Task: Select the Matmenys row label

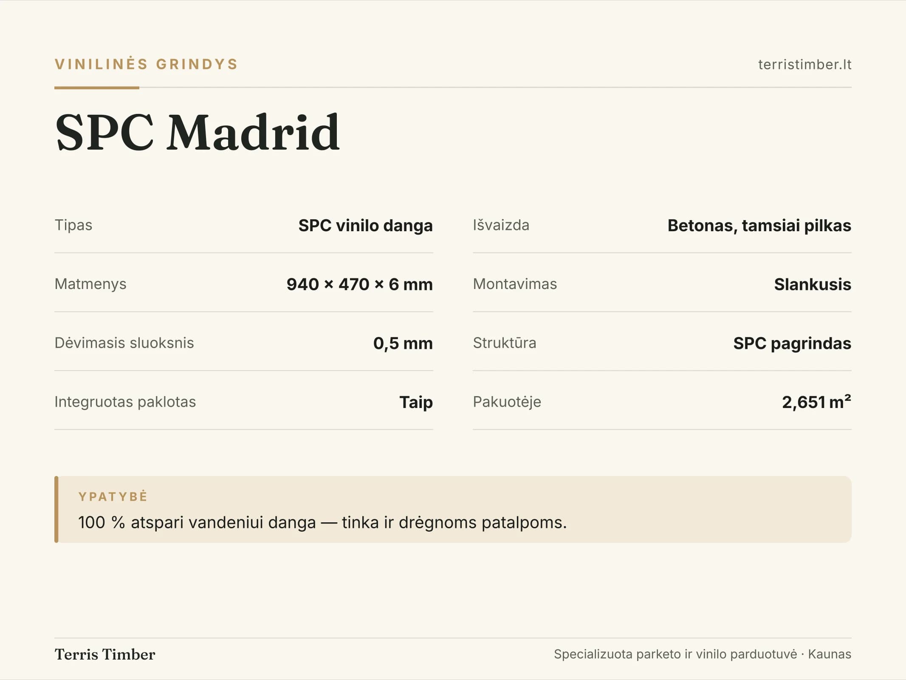Action: 90,283
